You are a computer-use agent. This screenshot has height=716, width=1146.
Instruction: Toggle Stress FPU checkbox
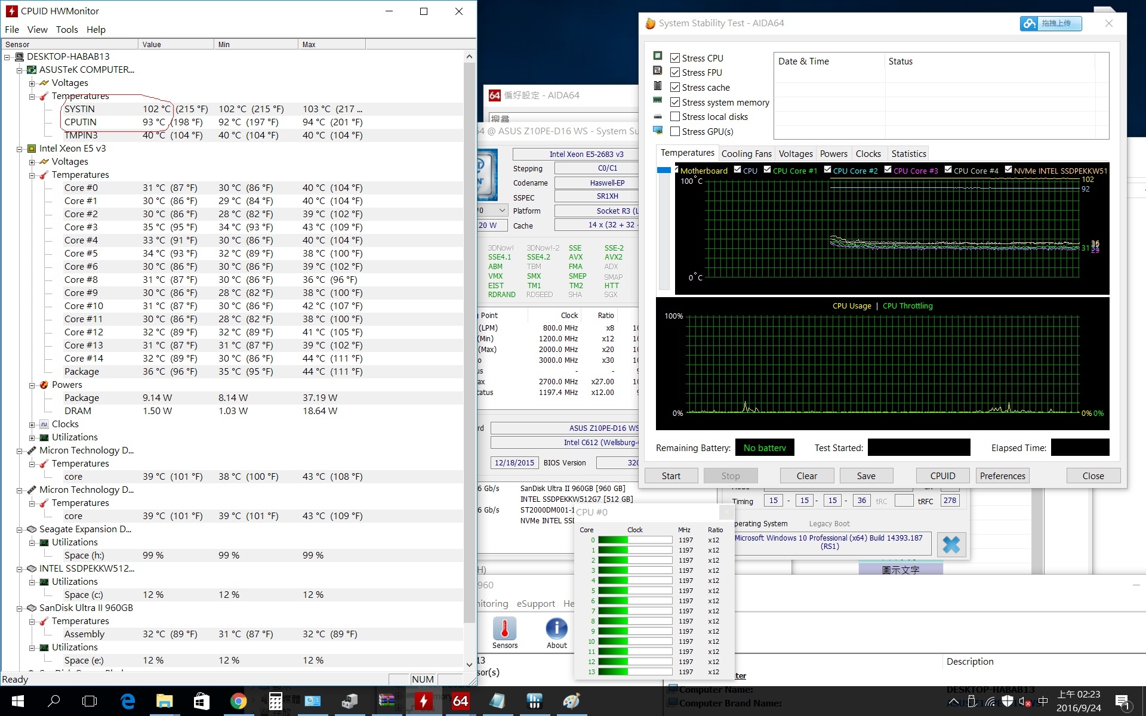coord(675,72)
